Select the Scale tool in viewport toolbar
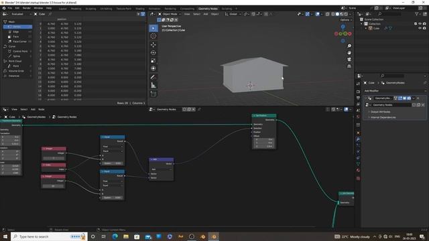429x241 pixels. 154,61
